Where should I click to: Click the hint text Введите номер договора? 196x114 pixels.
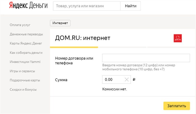pyautogui.click(x=139, y=67)
